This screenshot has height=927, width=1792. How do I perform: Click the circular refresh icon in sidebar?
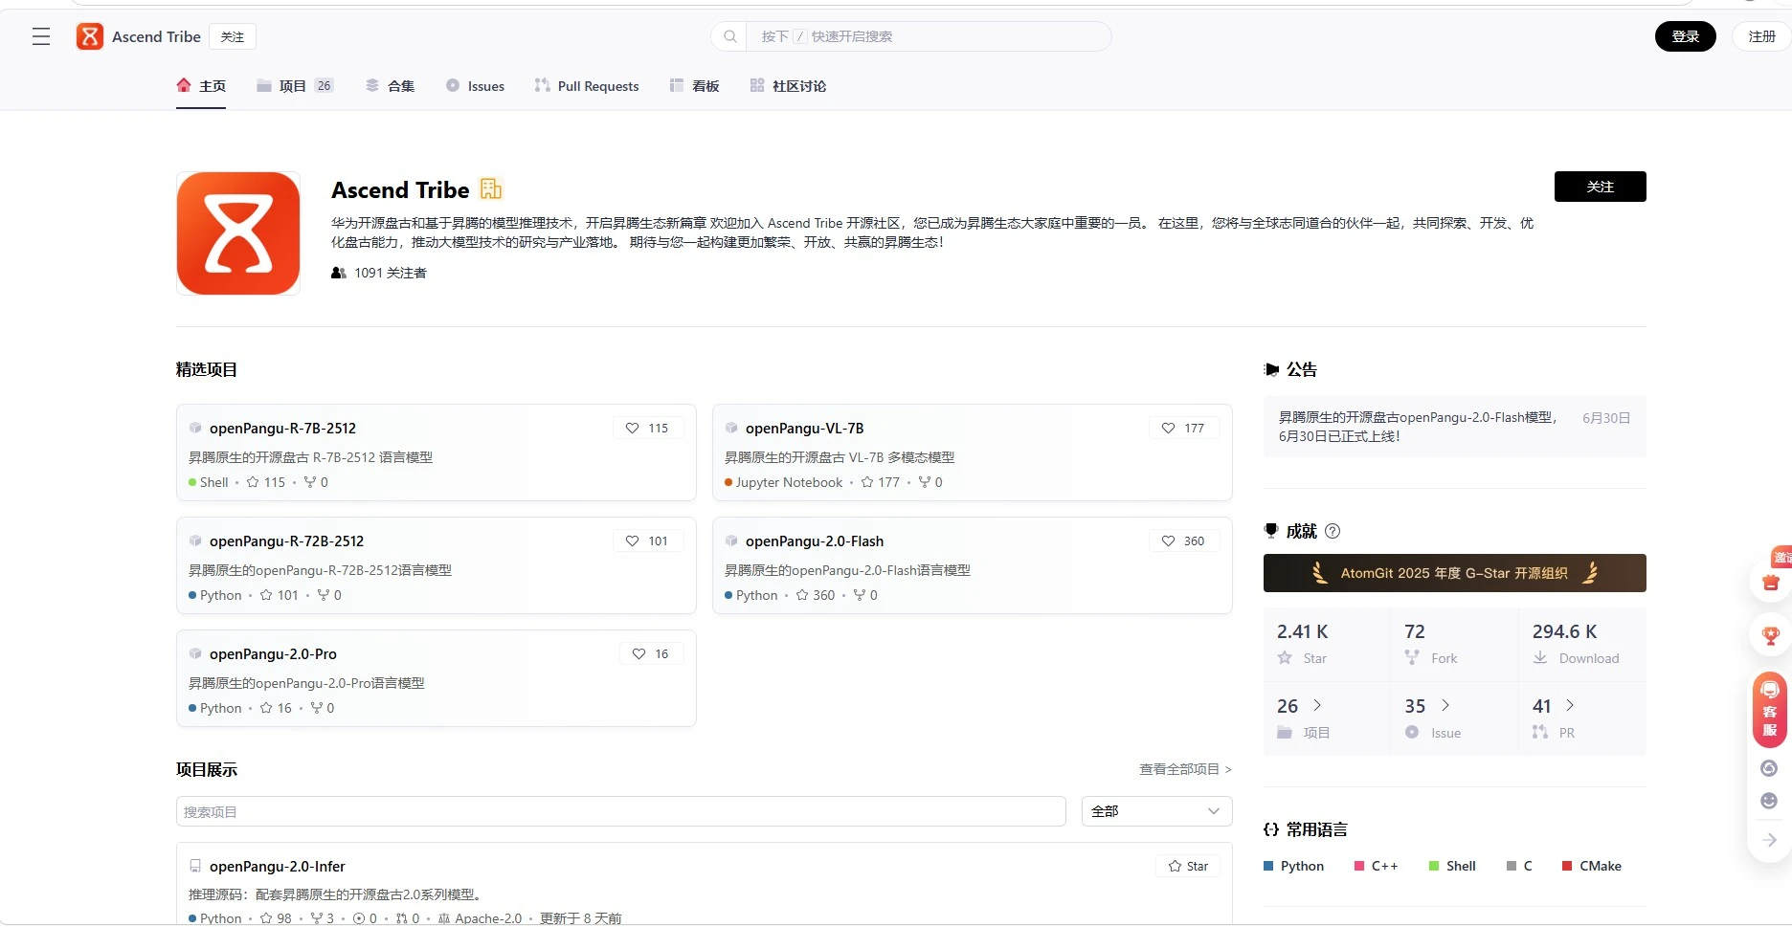pyautogui.click(x=1769, y=768)
